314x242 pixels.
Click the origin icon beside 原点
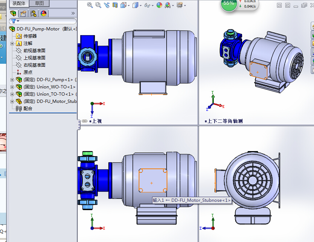coord(19,72)
